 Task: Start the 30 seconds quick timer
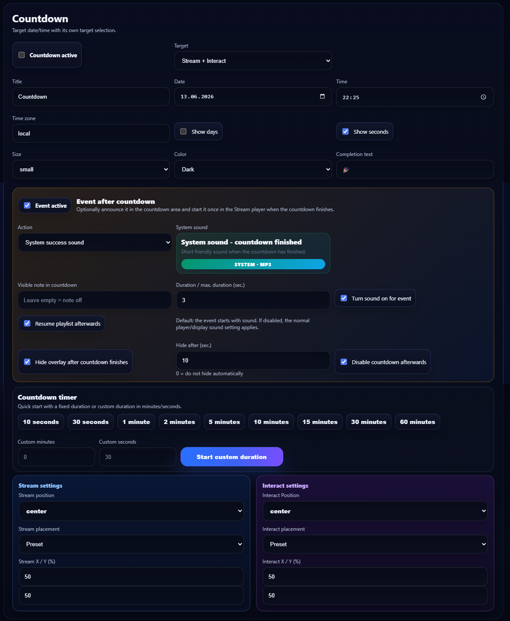point(91,422)
